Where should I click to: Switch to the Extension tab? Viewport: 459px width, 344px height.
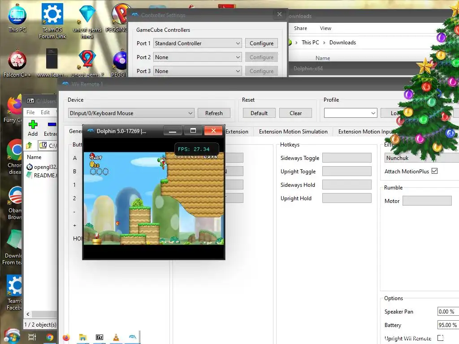[237, 132]
